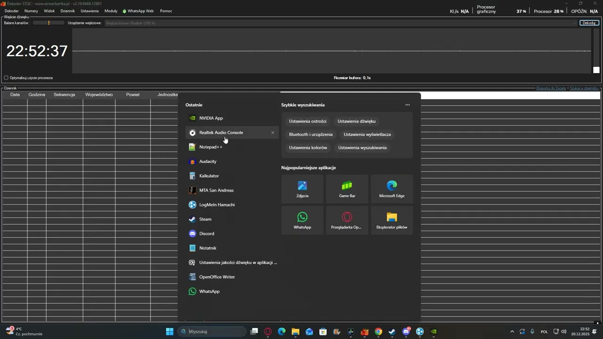
Task: Open the Pomoc menu
Action: click(166, 11)
